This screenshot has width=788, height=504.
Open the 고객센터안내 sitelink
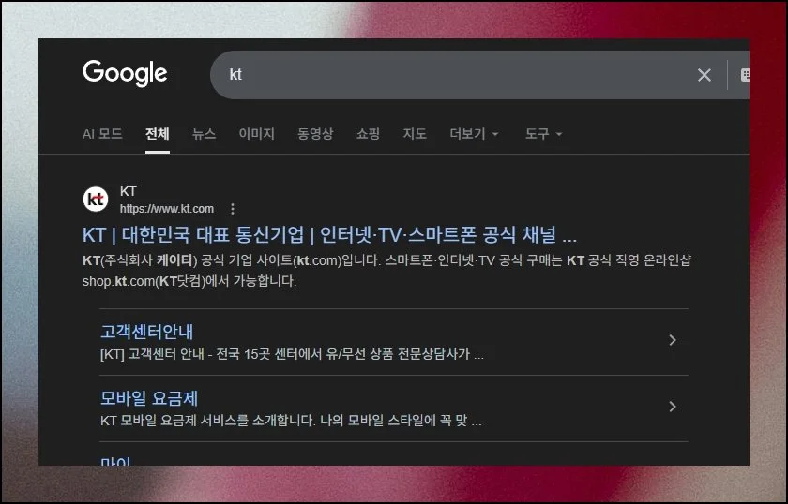[147, 332]
